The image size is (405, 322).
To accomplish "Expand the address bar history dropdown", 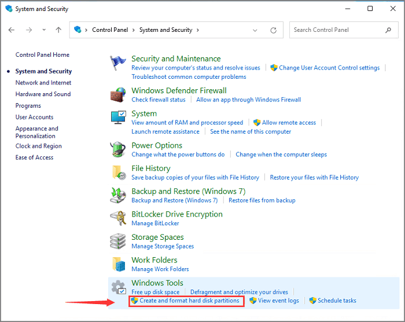I will click(x=255, y=30).
